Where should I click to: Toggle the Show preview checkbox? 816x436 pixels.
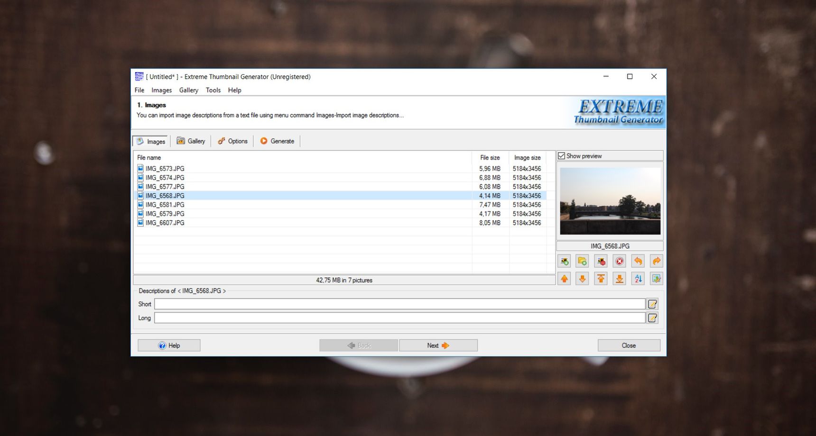tap(562, 156)
